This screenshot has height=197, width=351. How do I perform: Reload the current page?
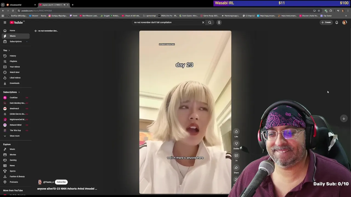13,11
